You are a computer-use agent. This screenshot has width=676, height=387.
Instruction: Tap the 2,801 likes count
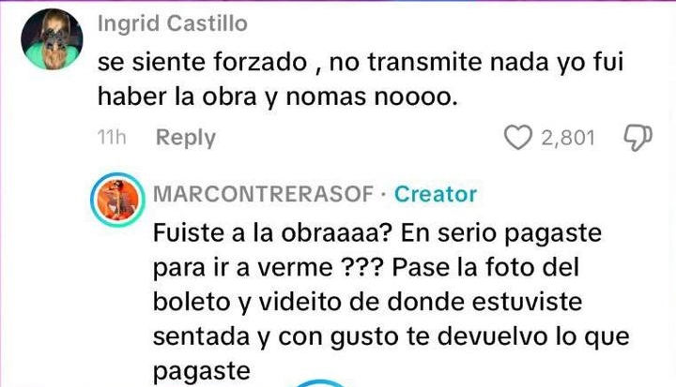(568, 138)
